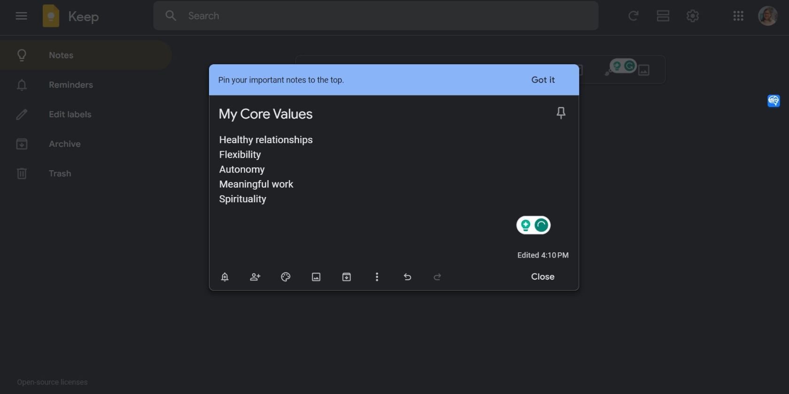Archive the note using toolbar icon
789x394 pixels.
pyautogui.click(x=347, y=277)
